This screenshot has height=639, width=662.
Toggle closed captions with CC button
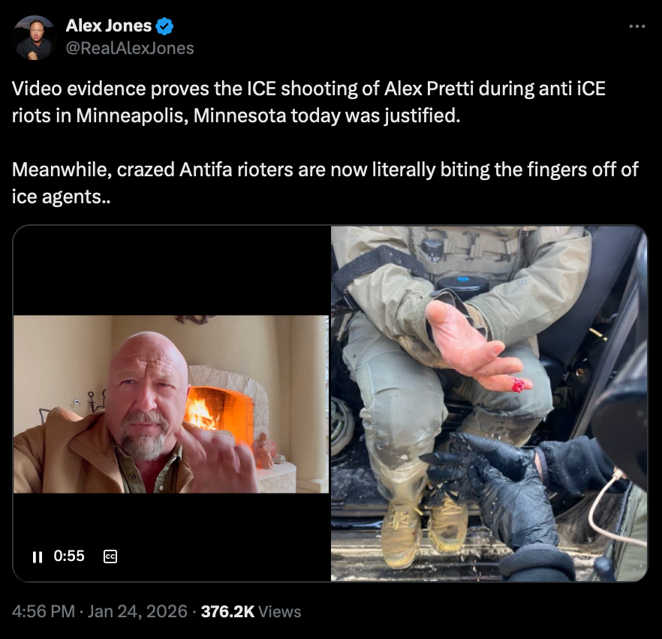tap(110, 556)
